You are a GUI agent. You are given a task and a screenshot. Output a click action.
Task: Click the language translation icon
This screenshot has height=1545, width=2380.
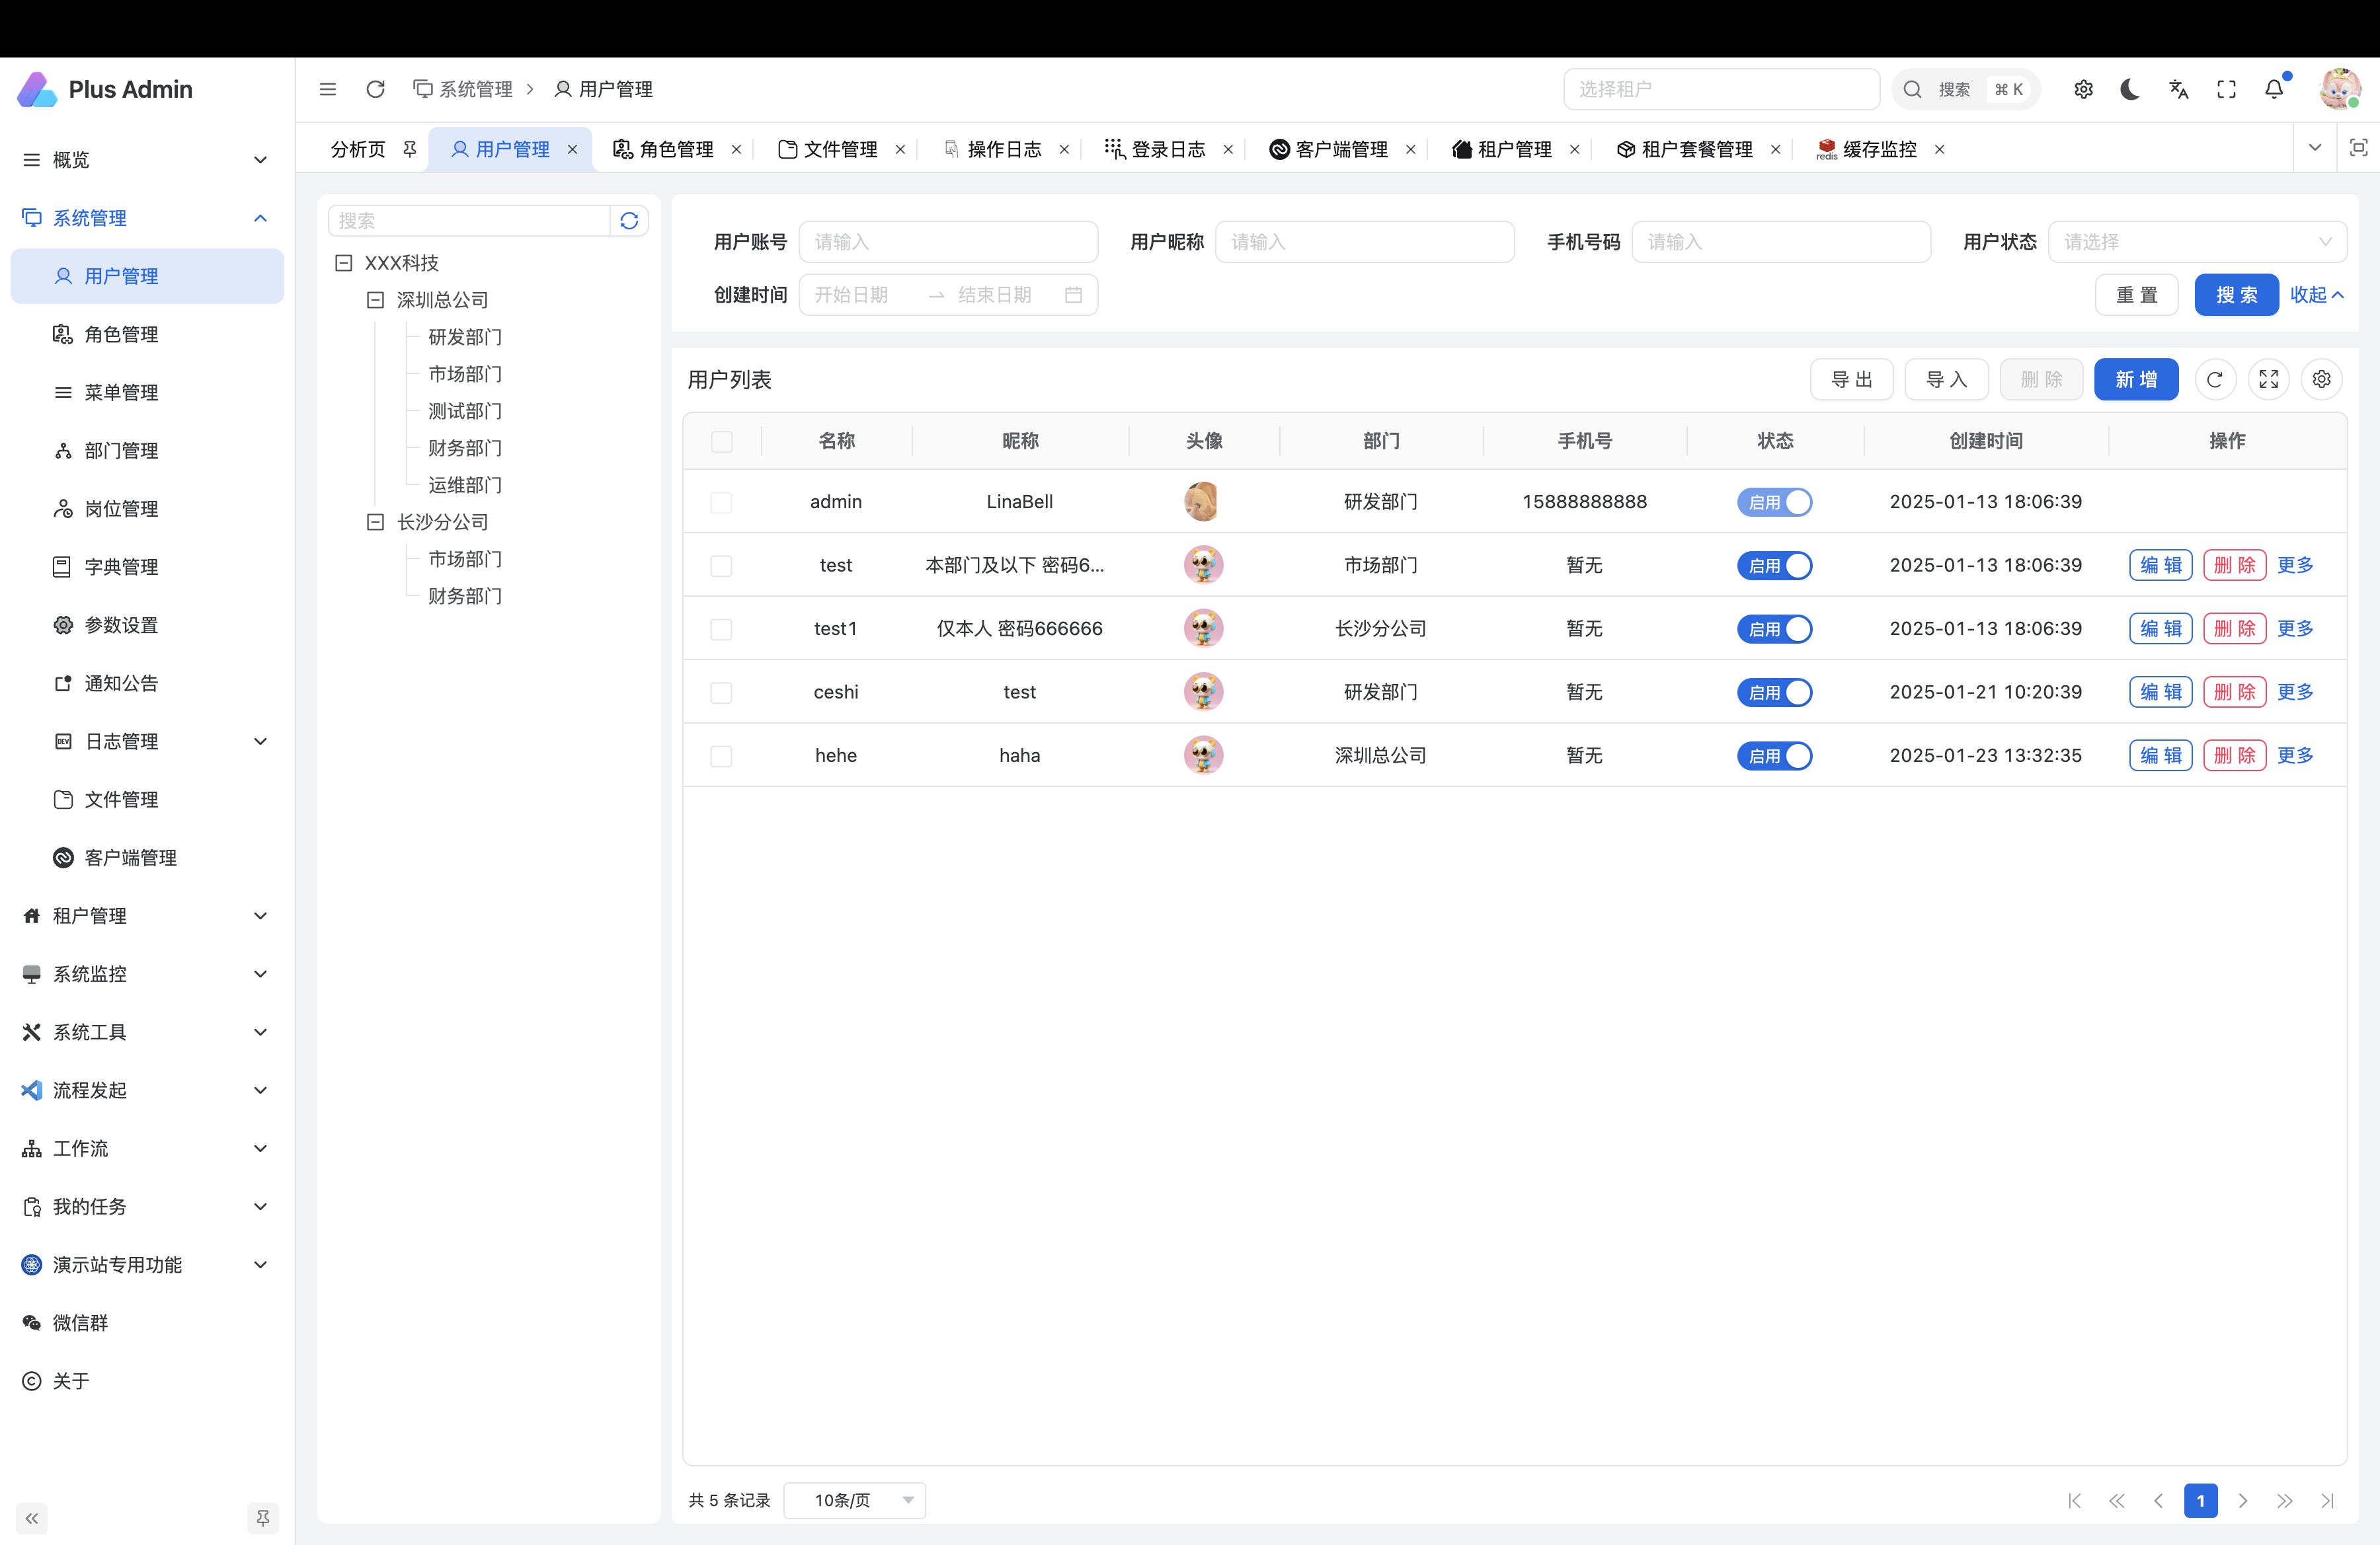tap(2178, 90)
